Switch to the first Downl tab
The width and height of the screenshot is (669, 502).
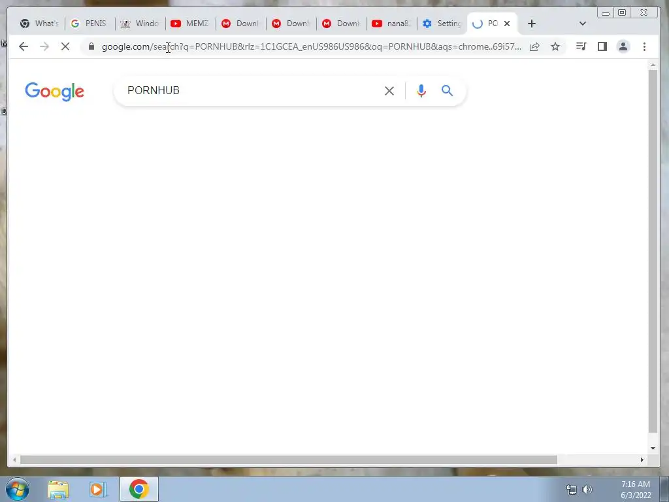[240, 24]
